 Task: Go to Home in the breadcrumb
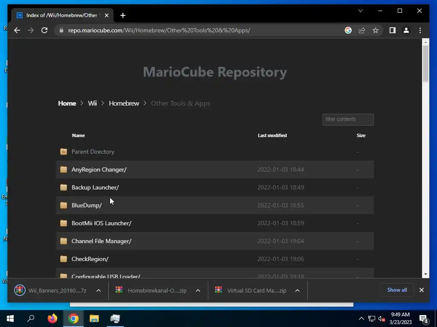pos(67,103)
